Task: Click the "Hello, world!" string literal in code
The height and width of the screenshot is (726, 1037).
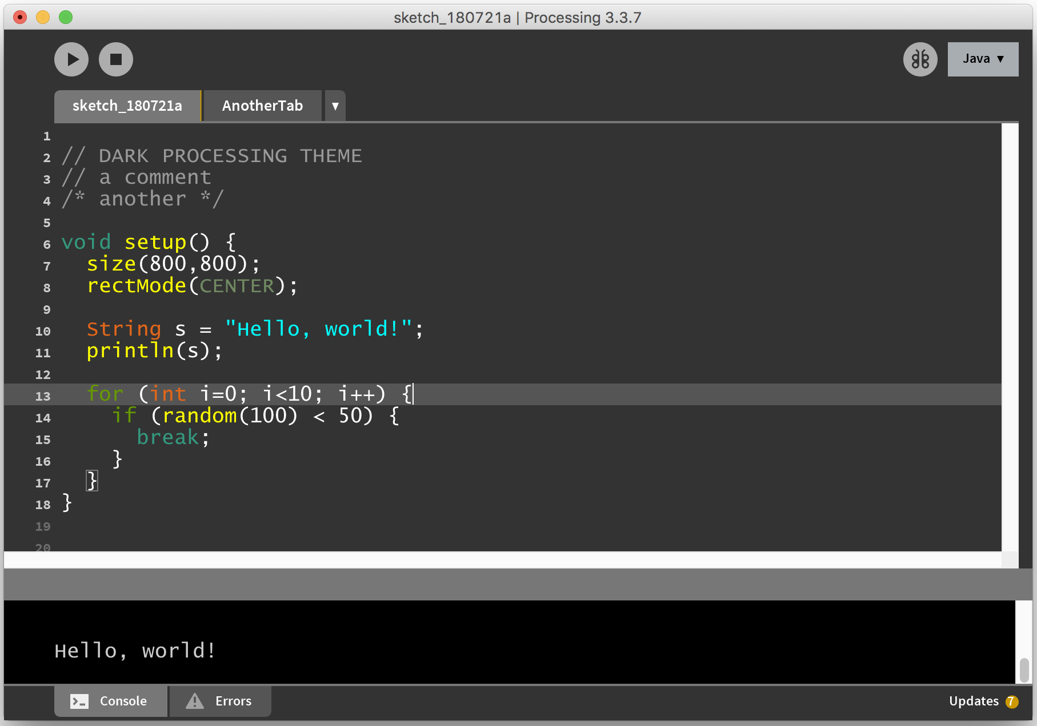Action: 318,329
